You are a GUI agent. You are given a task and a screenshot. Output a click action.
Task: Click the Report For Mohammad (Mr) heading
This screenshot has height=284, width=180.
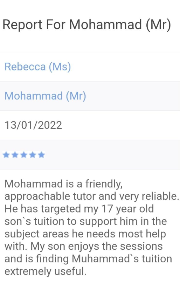tap(87, 25)
